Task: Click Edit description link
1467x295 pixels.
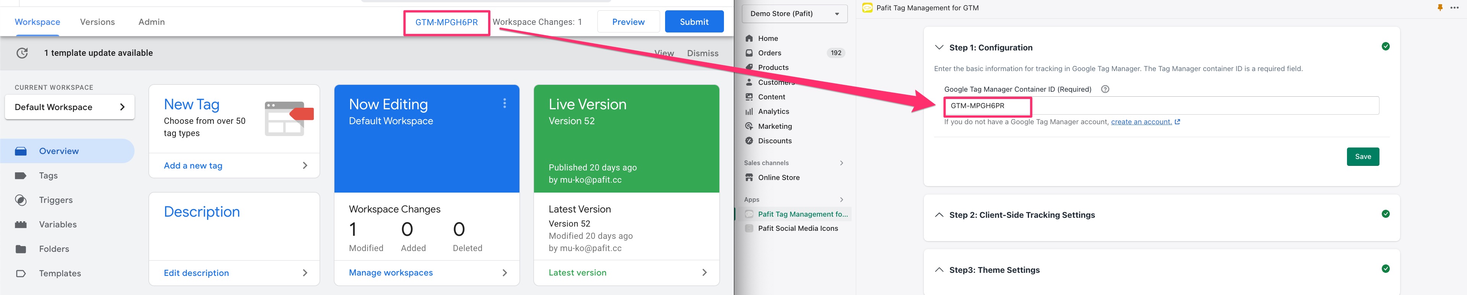Action: pyautogui.click(x=196, y=273)
